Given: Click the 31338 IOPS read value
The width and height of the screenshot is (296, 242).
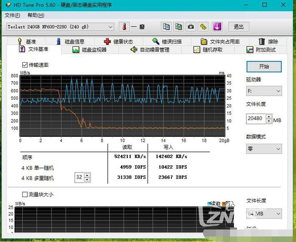Looking at the screenshot, I should (132, 177).
